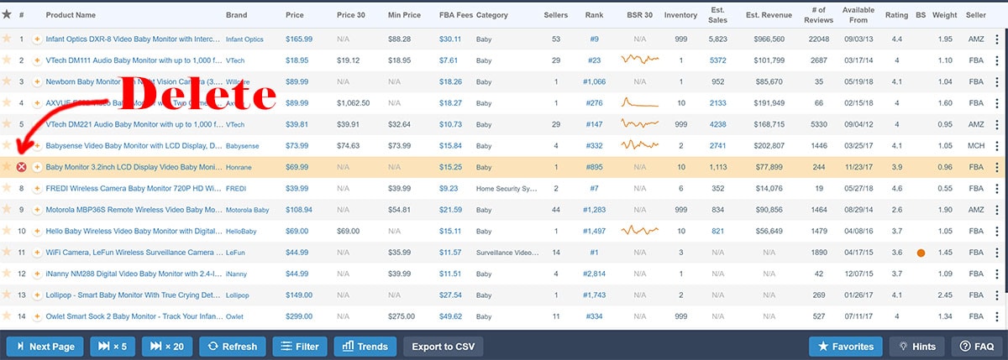Sort by the Rating column header
Image resolution: width=1008 pixels, height=360 pixels.
(896, 15)
